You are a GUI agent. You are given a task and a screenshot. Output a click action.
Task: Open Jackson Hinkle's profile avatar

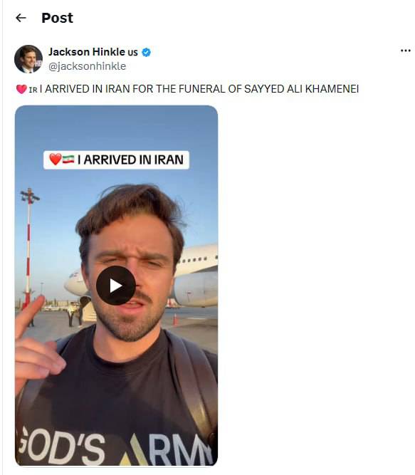pos(28,59)
